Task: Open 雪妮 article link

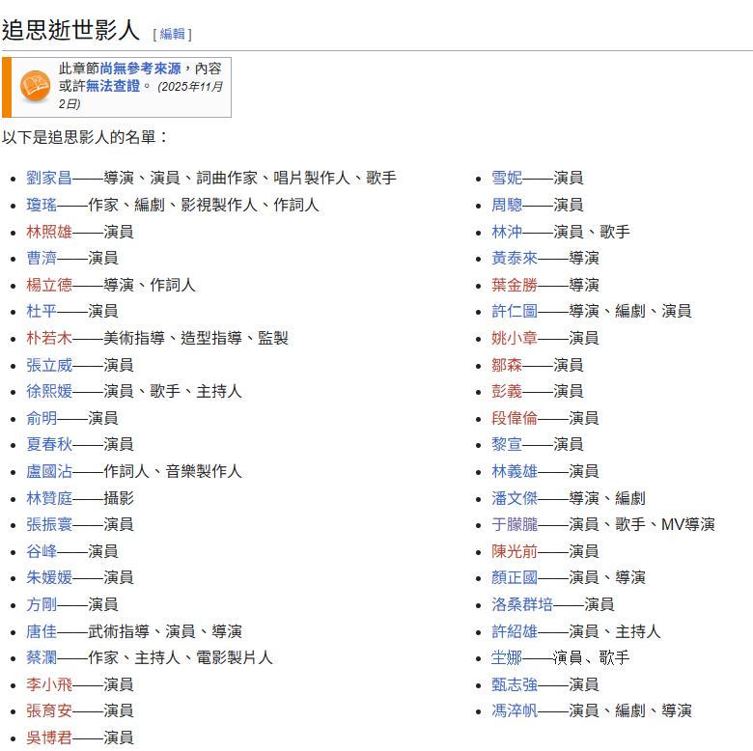Action: coord(507,178)
